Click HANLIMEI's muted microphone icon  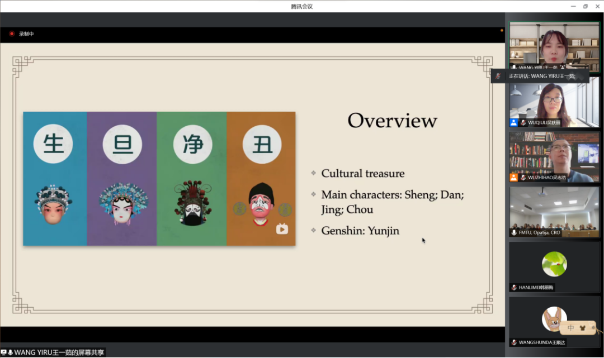[x=514, y=288]
